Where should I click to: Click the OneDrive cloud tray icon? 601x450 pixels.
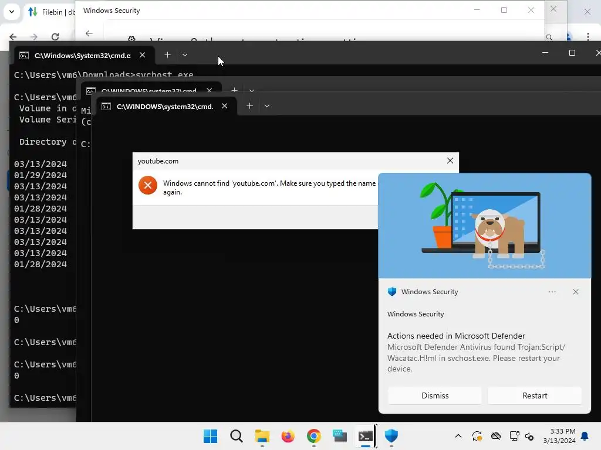coord(496,436)
